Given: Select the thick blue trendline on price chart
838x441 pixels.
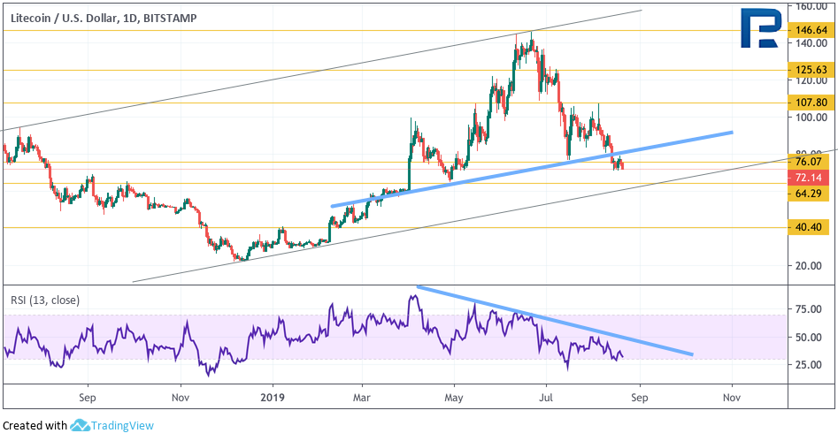Looking at the screenshot, I should tap(532, 169).
